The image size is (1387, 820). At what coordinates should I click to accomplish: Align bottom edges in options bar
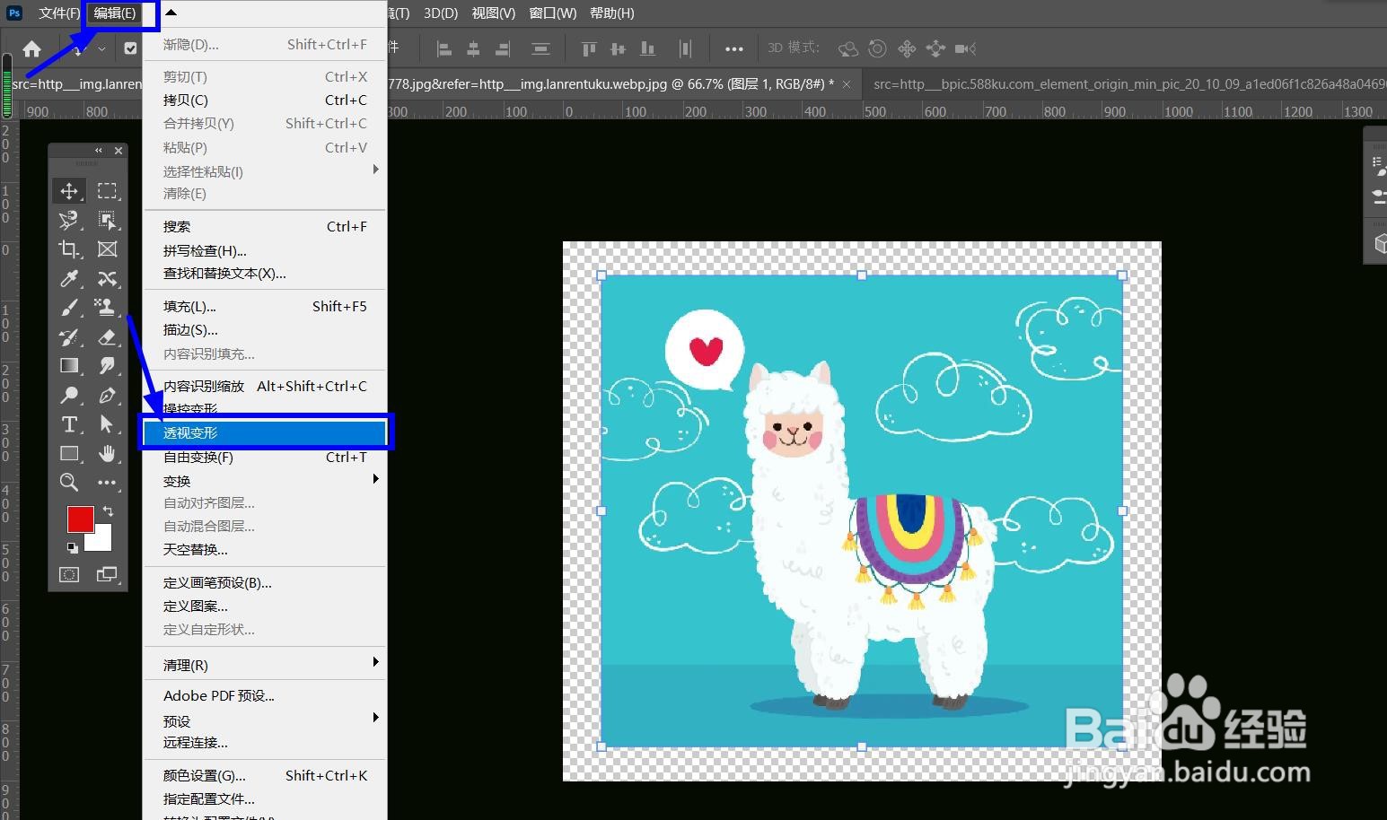pyautogui.click(x=647, y=48)
